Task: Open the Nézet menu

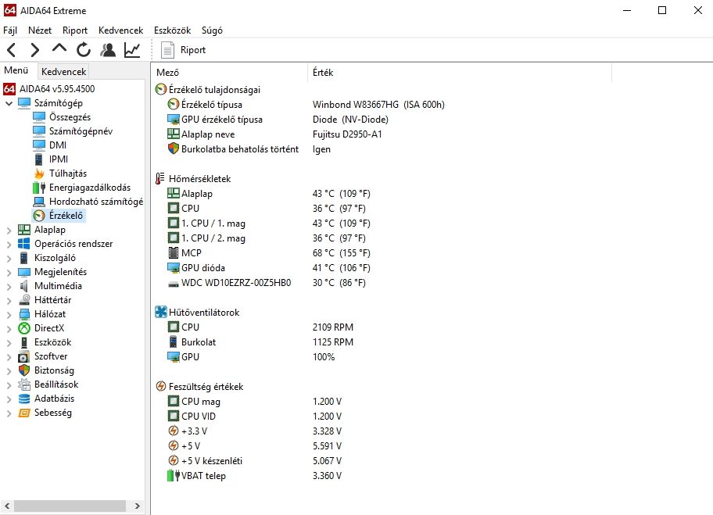Action: 40,30
